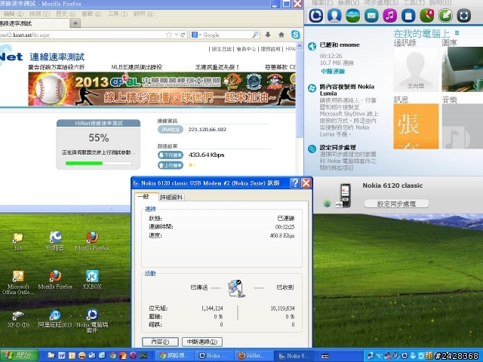This screenshot has height=362, width=483.
Task: Open the Music note icon in Nokia Suite
Action: pyautogui.click(x=389, y=15)
